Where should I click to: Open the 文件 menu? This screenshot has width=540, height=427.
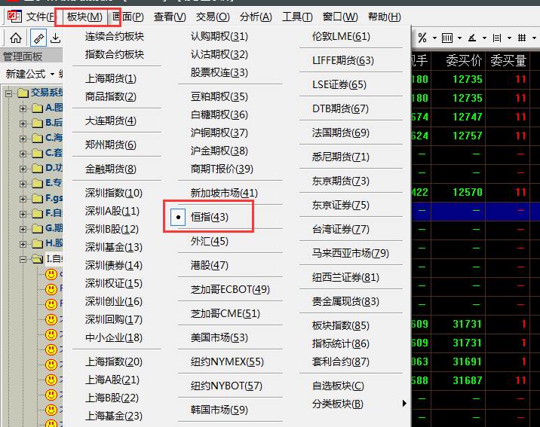click(41, 17)
